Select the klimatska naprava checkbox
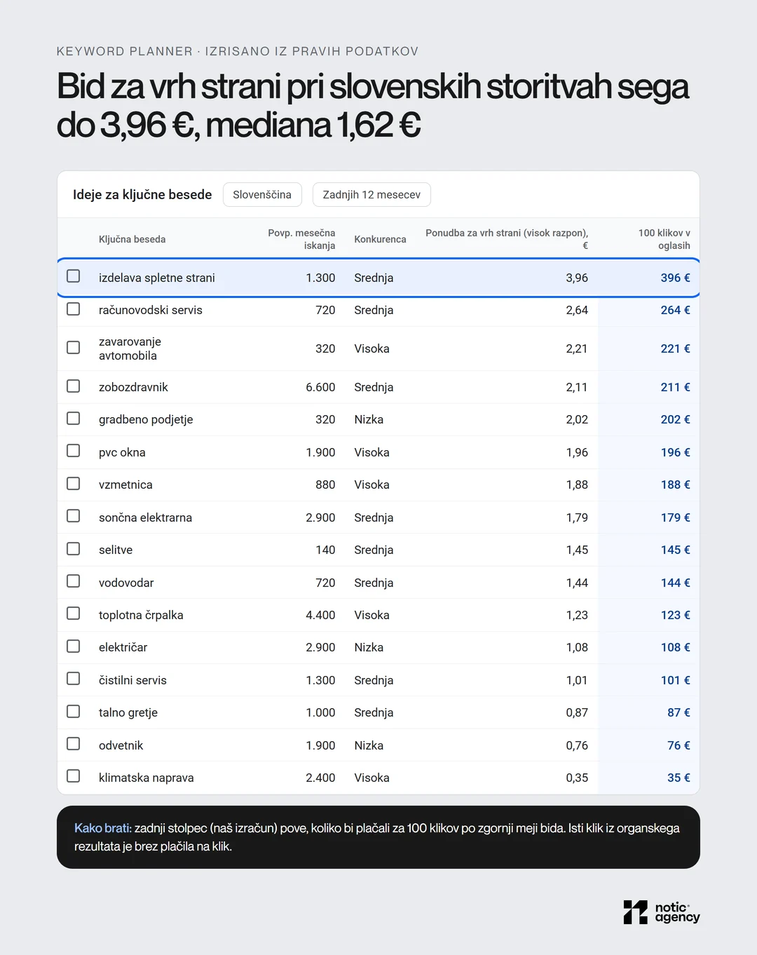 click(x=73, y=776)
